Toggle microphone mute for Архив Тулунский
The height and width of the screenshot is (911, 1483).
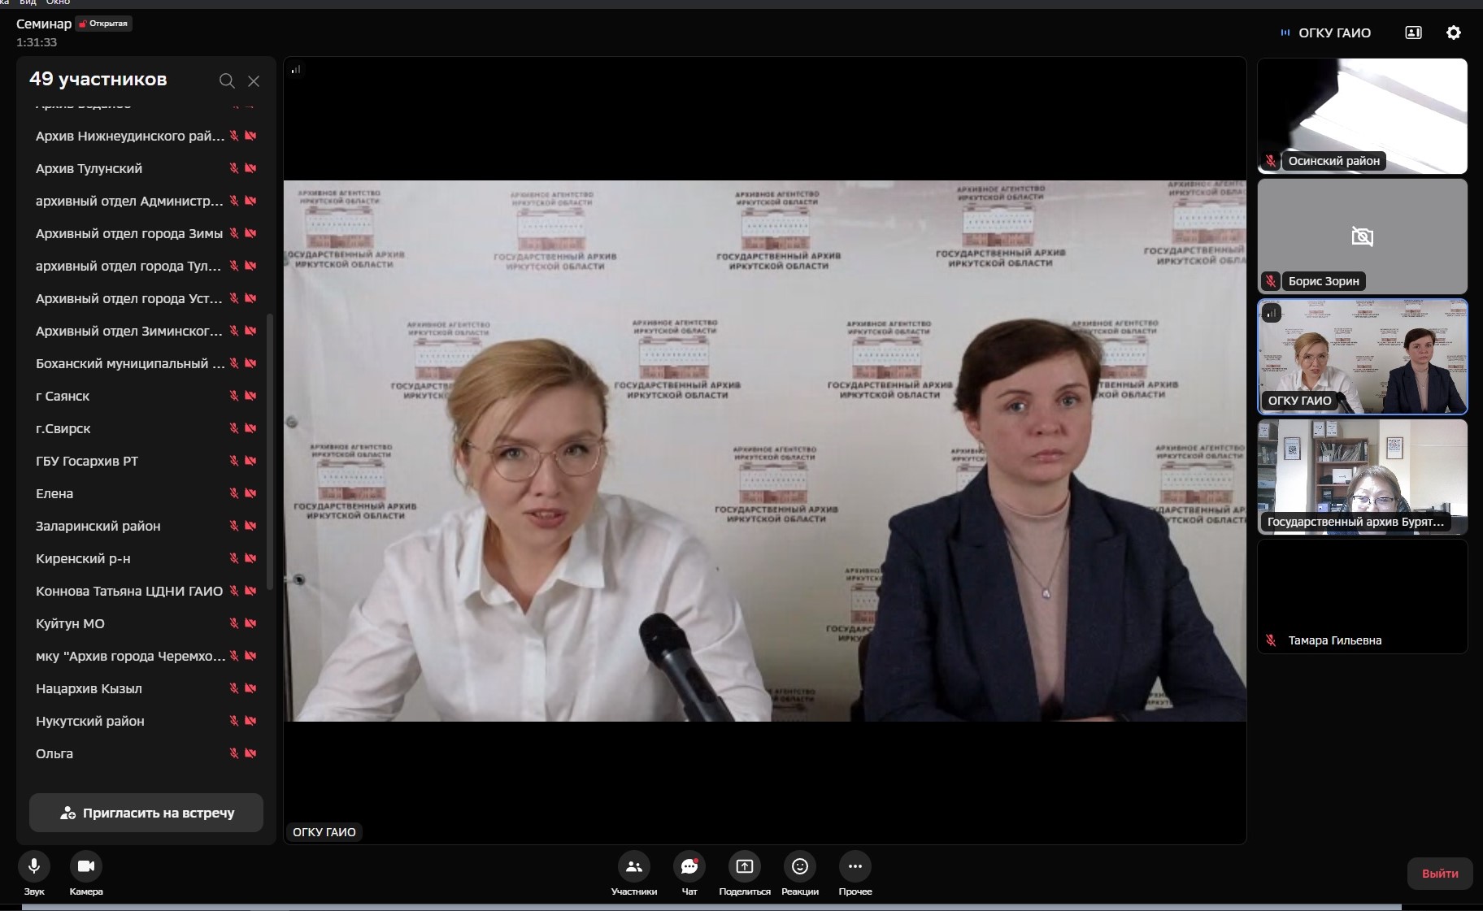coord(234,168)
